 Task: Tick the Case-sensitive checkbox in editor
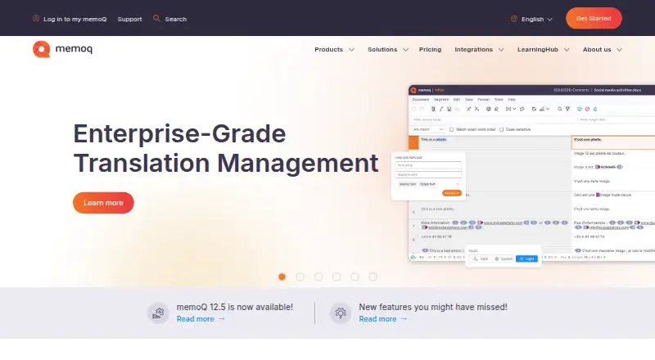coord(502,129)
